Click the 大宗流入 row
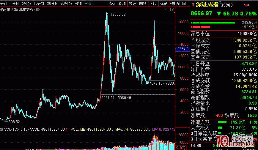 click(x=224, y=128)
